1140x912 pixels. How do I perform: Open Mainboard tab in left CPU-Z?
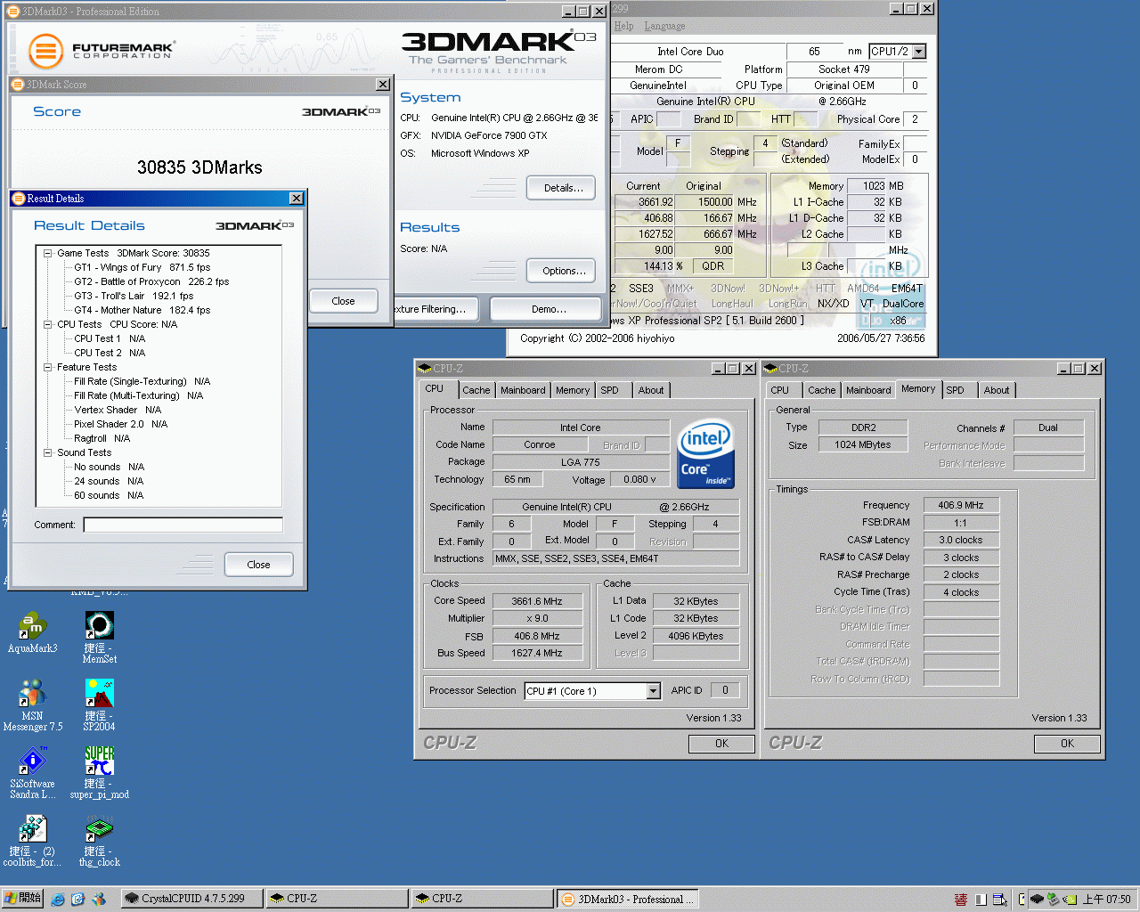[x=523, y=390]
